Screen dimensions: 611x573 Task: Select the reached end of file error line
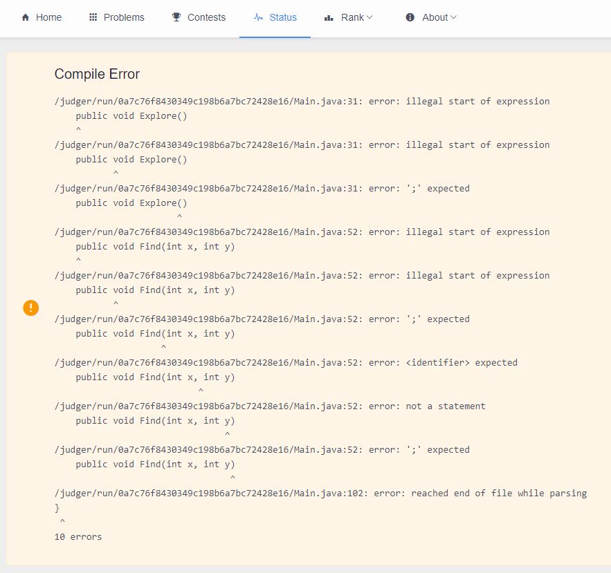point(321,493)
